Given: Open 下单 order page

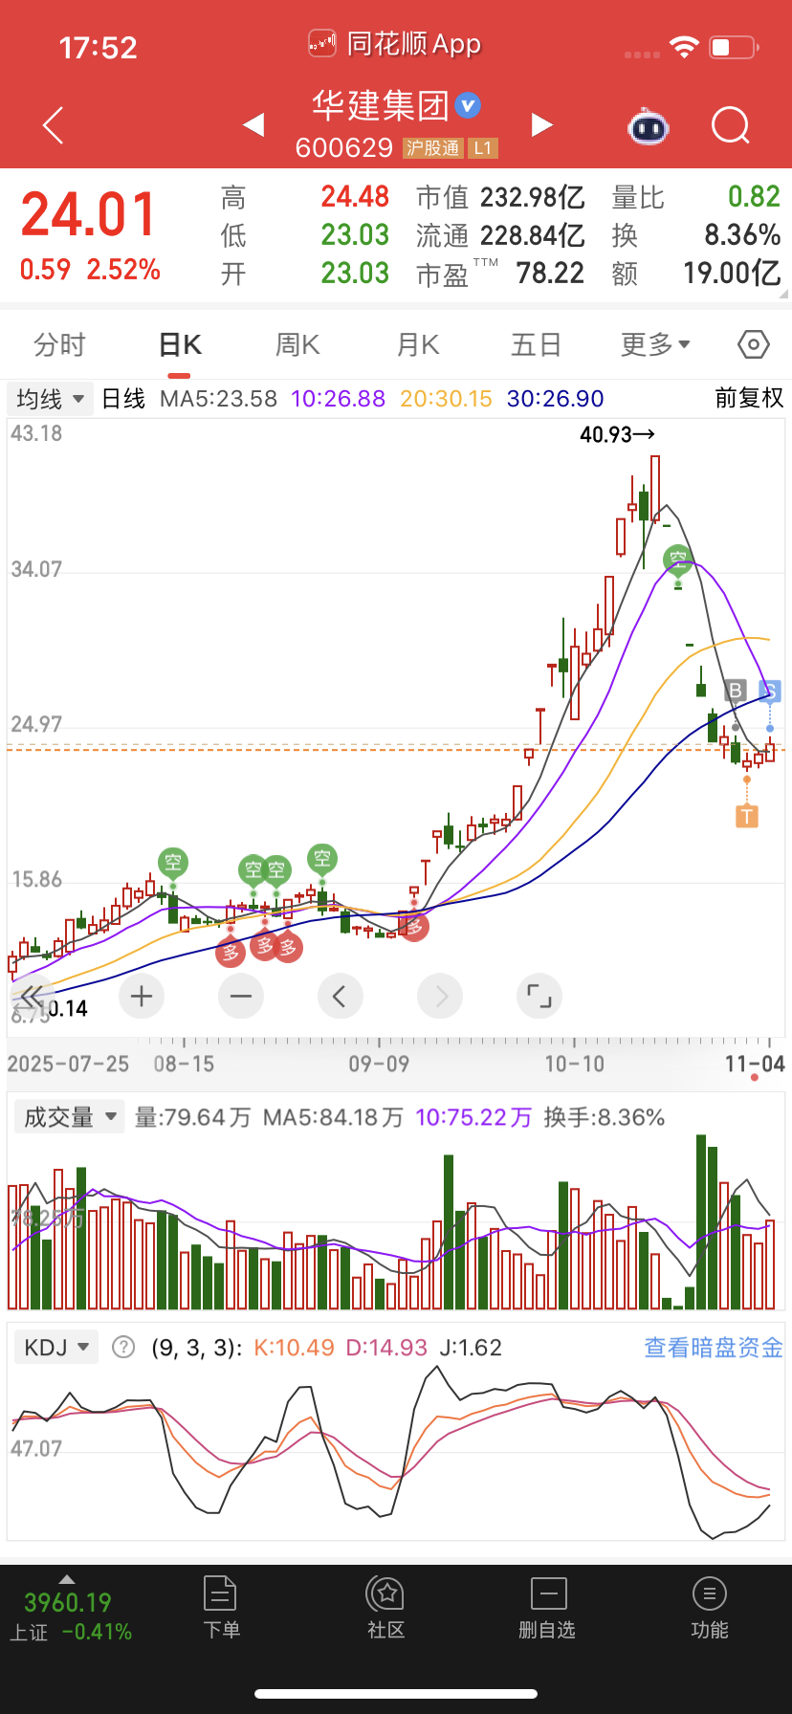Looking at the screenshot, I should tap(221, 1609).
